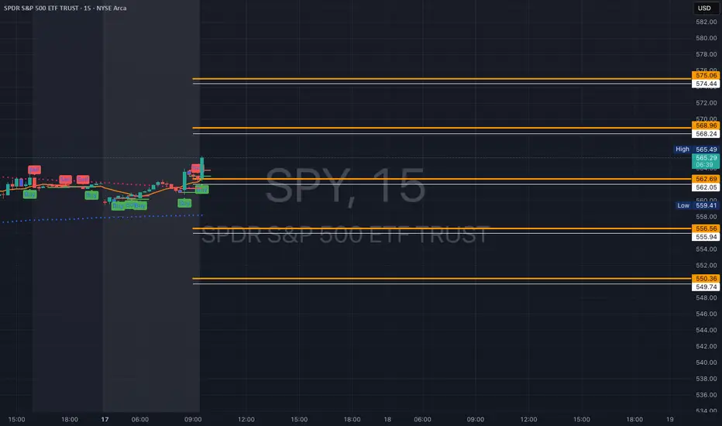Click the 546.00 price scale value

706,314
